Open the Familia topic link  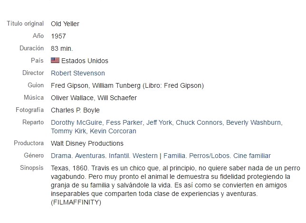(174, 156)
